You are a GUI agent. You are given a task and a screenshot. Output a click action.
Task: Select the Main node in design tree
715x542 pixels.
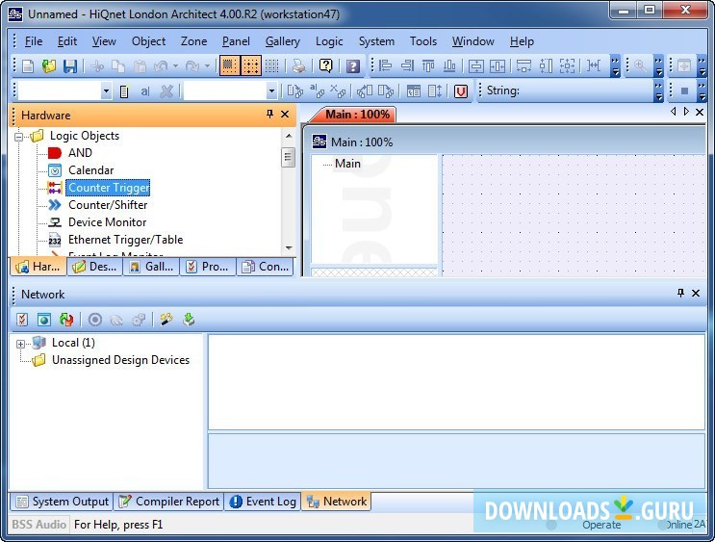pos(347,164)
